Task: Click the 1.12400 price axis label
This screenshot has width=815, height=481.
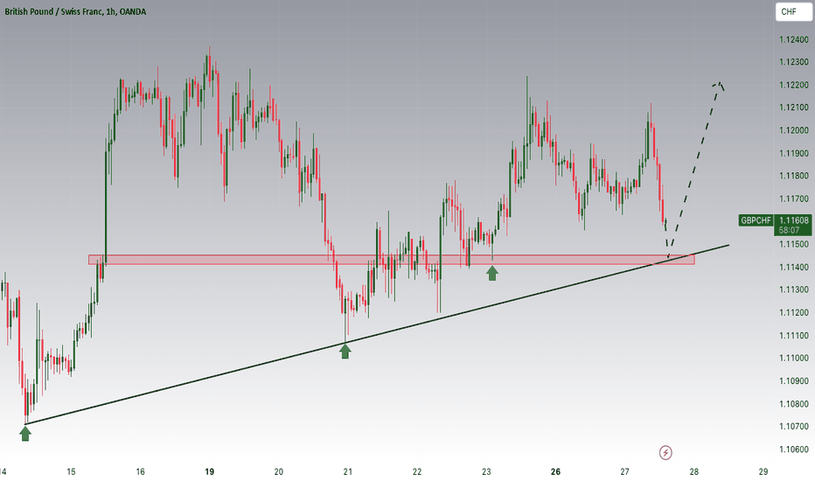Action: (x=794, y=39)
